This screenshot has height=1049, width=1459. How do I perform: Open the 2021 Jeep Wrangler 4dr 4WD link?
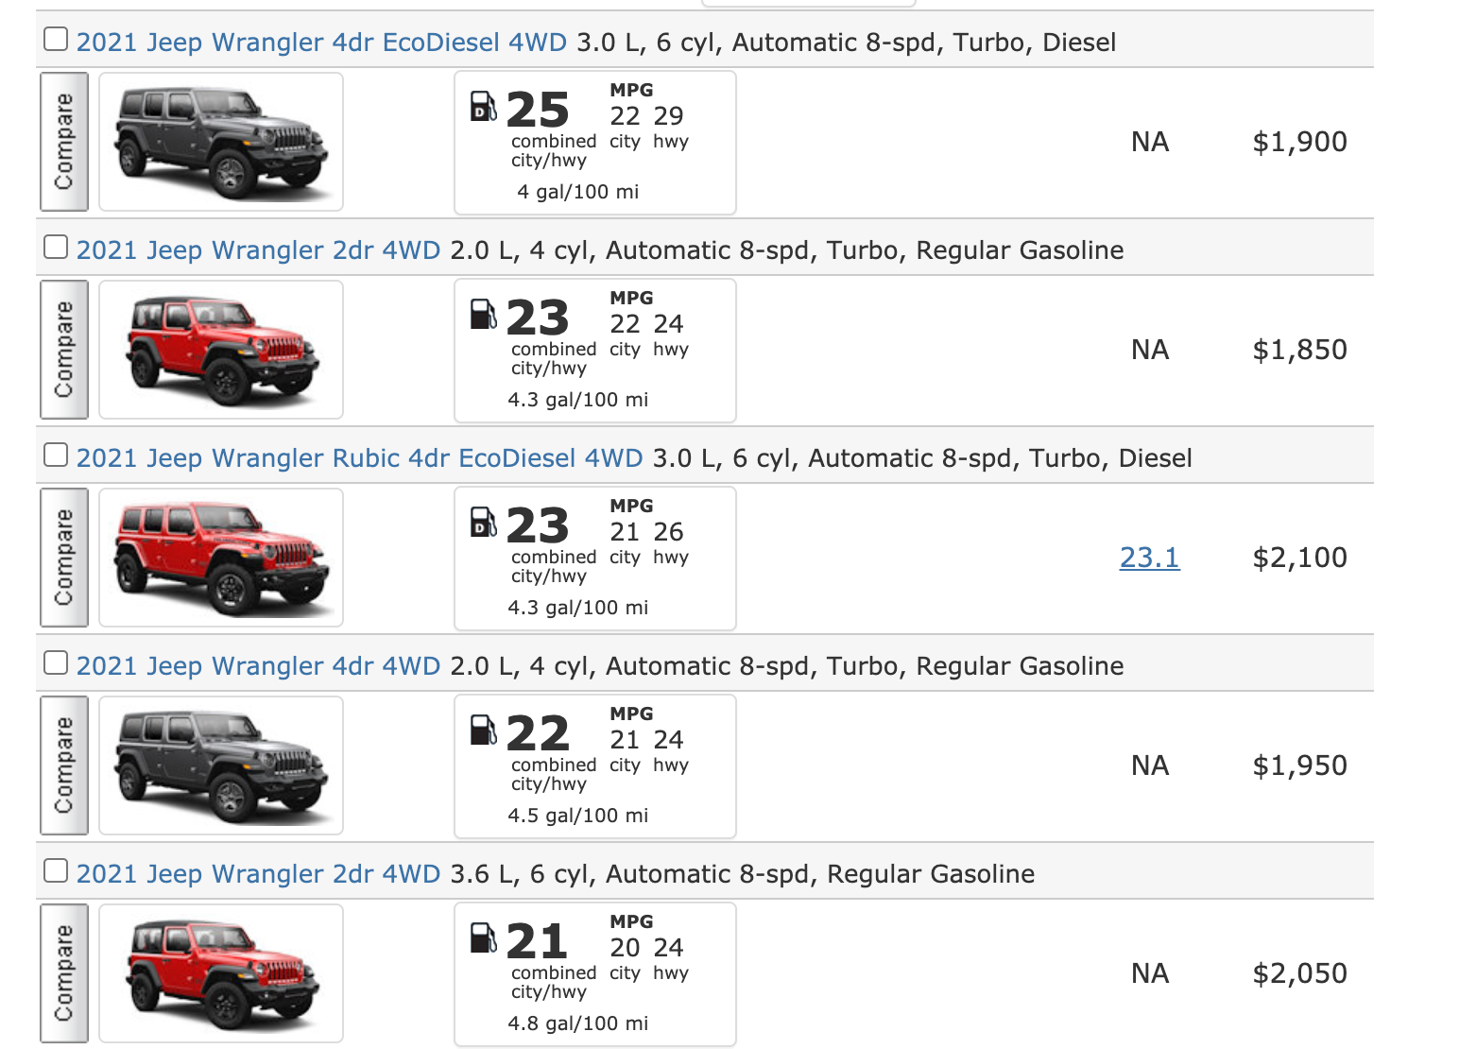click(258, 666)
